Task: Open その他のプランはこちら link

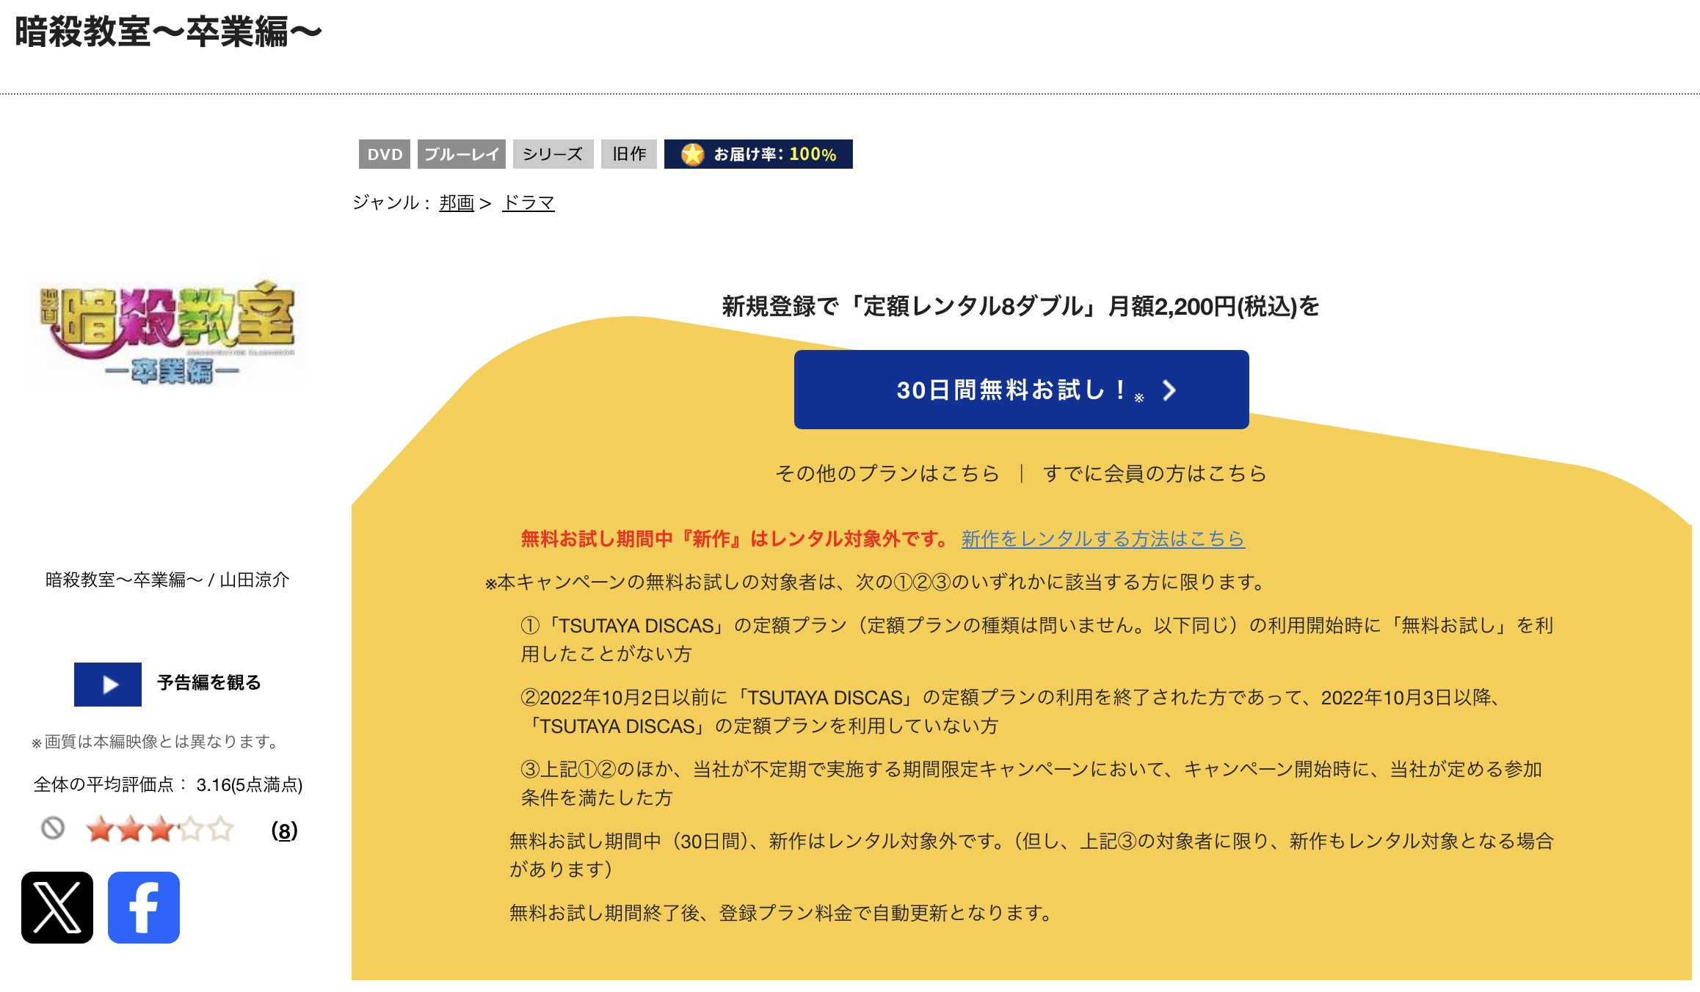Action: pos(887,473)
